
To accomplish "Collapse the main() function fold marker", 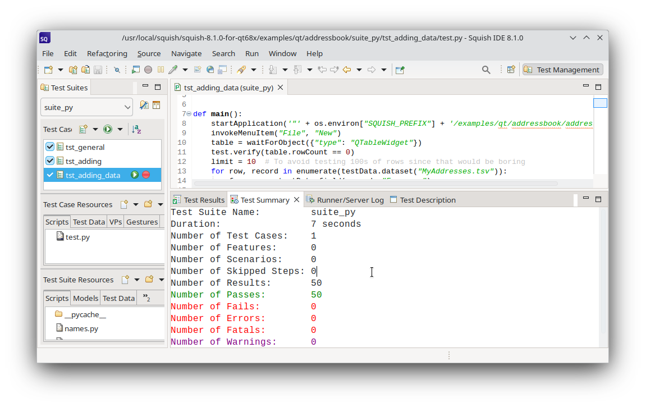I will click(x=189, y=114).
